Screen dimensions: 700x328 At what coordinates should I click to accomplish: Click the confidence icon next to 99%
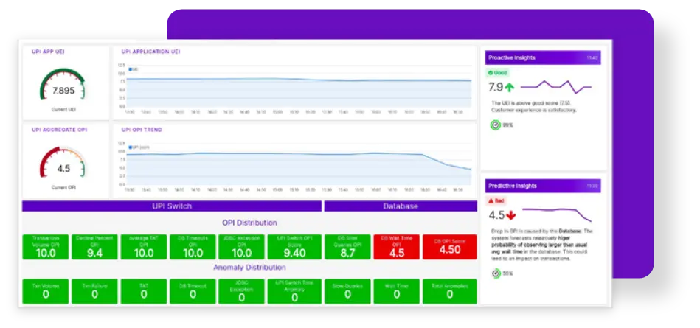point(495,125)
